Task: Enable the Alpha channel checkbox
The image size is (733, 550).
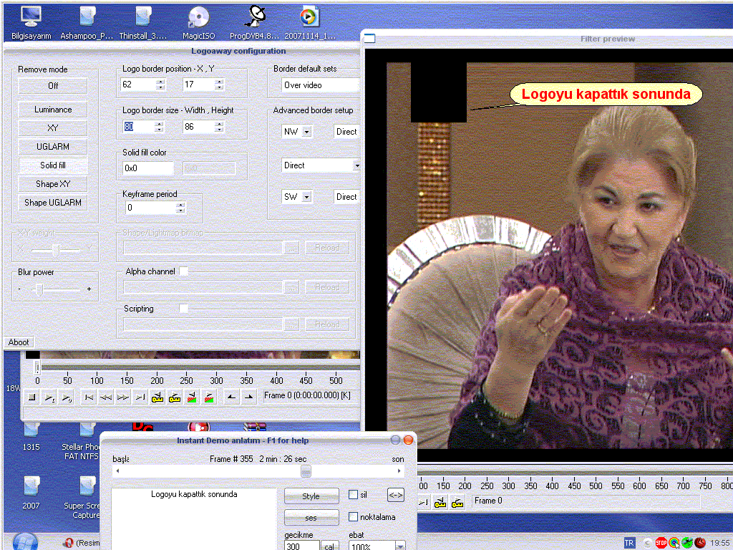Action: (x=184, y=271)
